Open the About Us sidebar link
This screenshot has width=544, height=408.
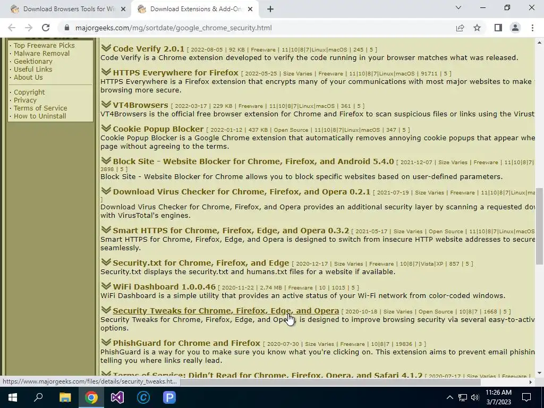[x=28, y=77]
